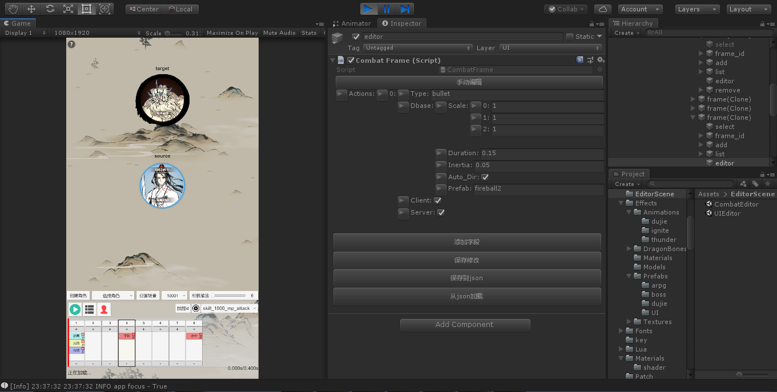Pause the running game in toolbar
The width and height of the screenshot is (777, 392).
(x=387, y=9)
